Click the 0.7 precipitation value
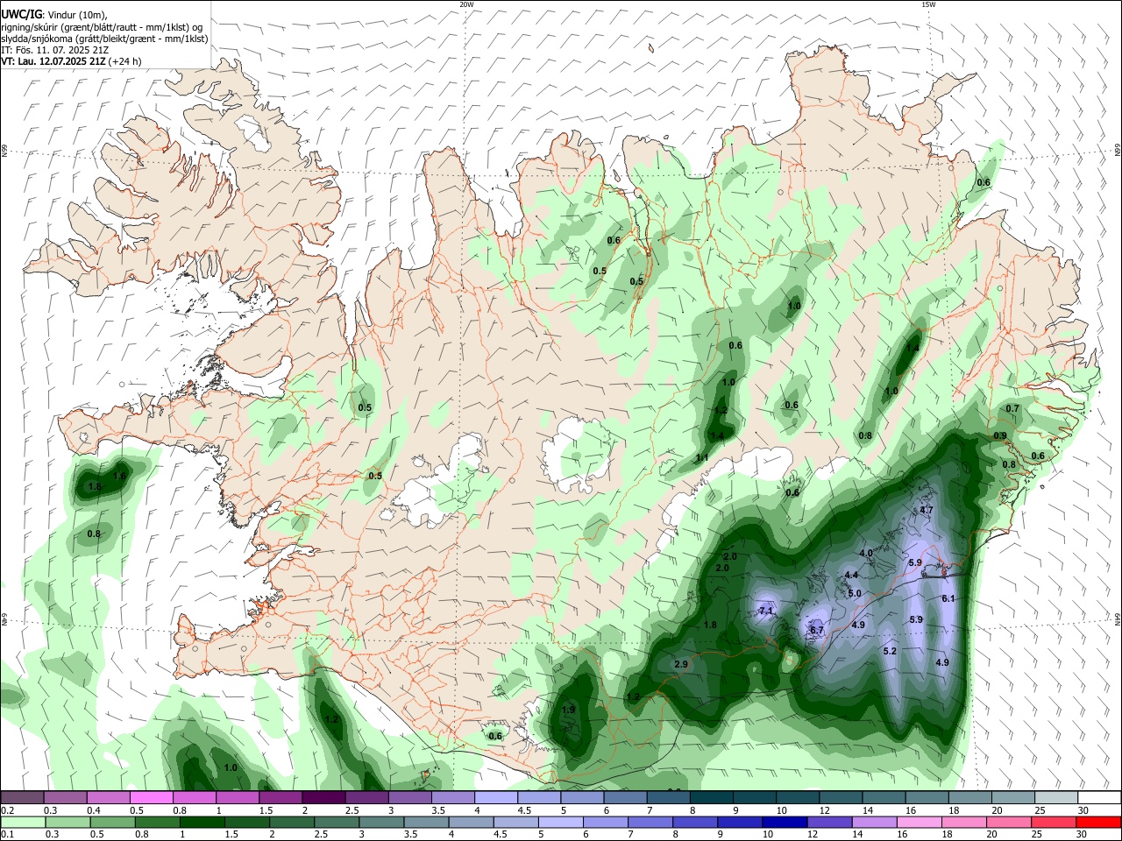Viewport: 1122px width, 841px height. coord(1012,409)
